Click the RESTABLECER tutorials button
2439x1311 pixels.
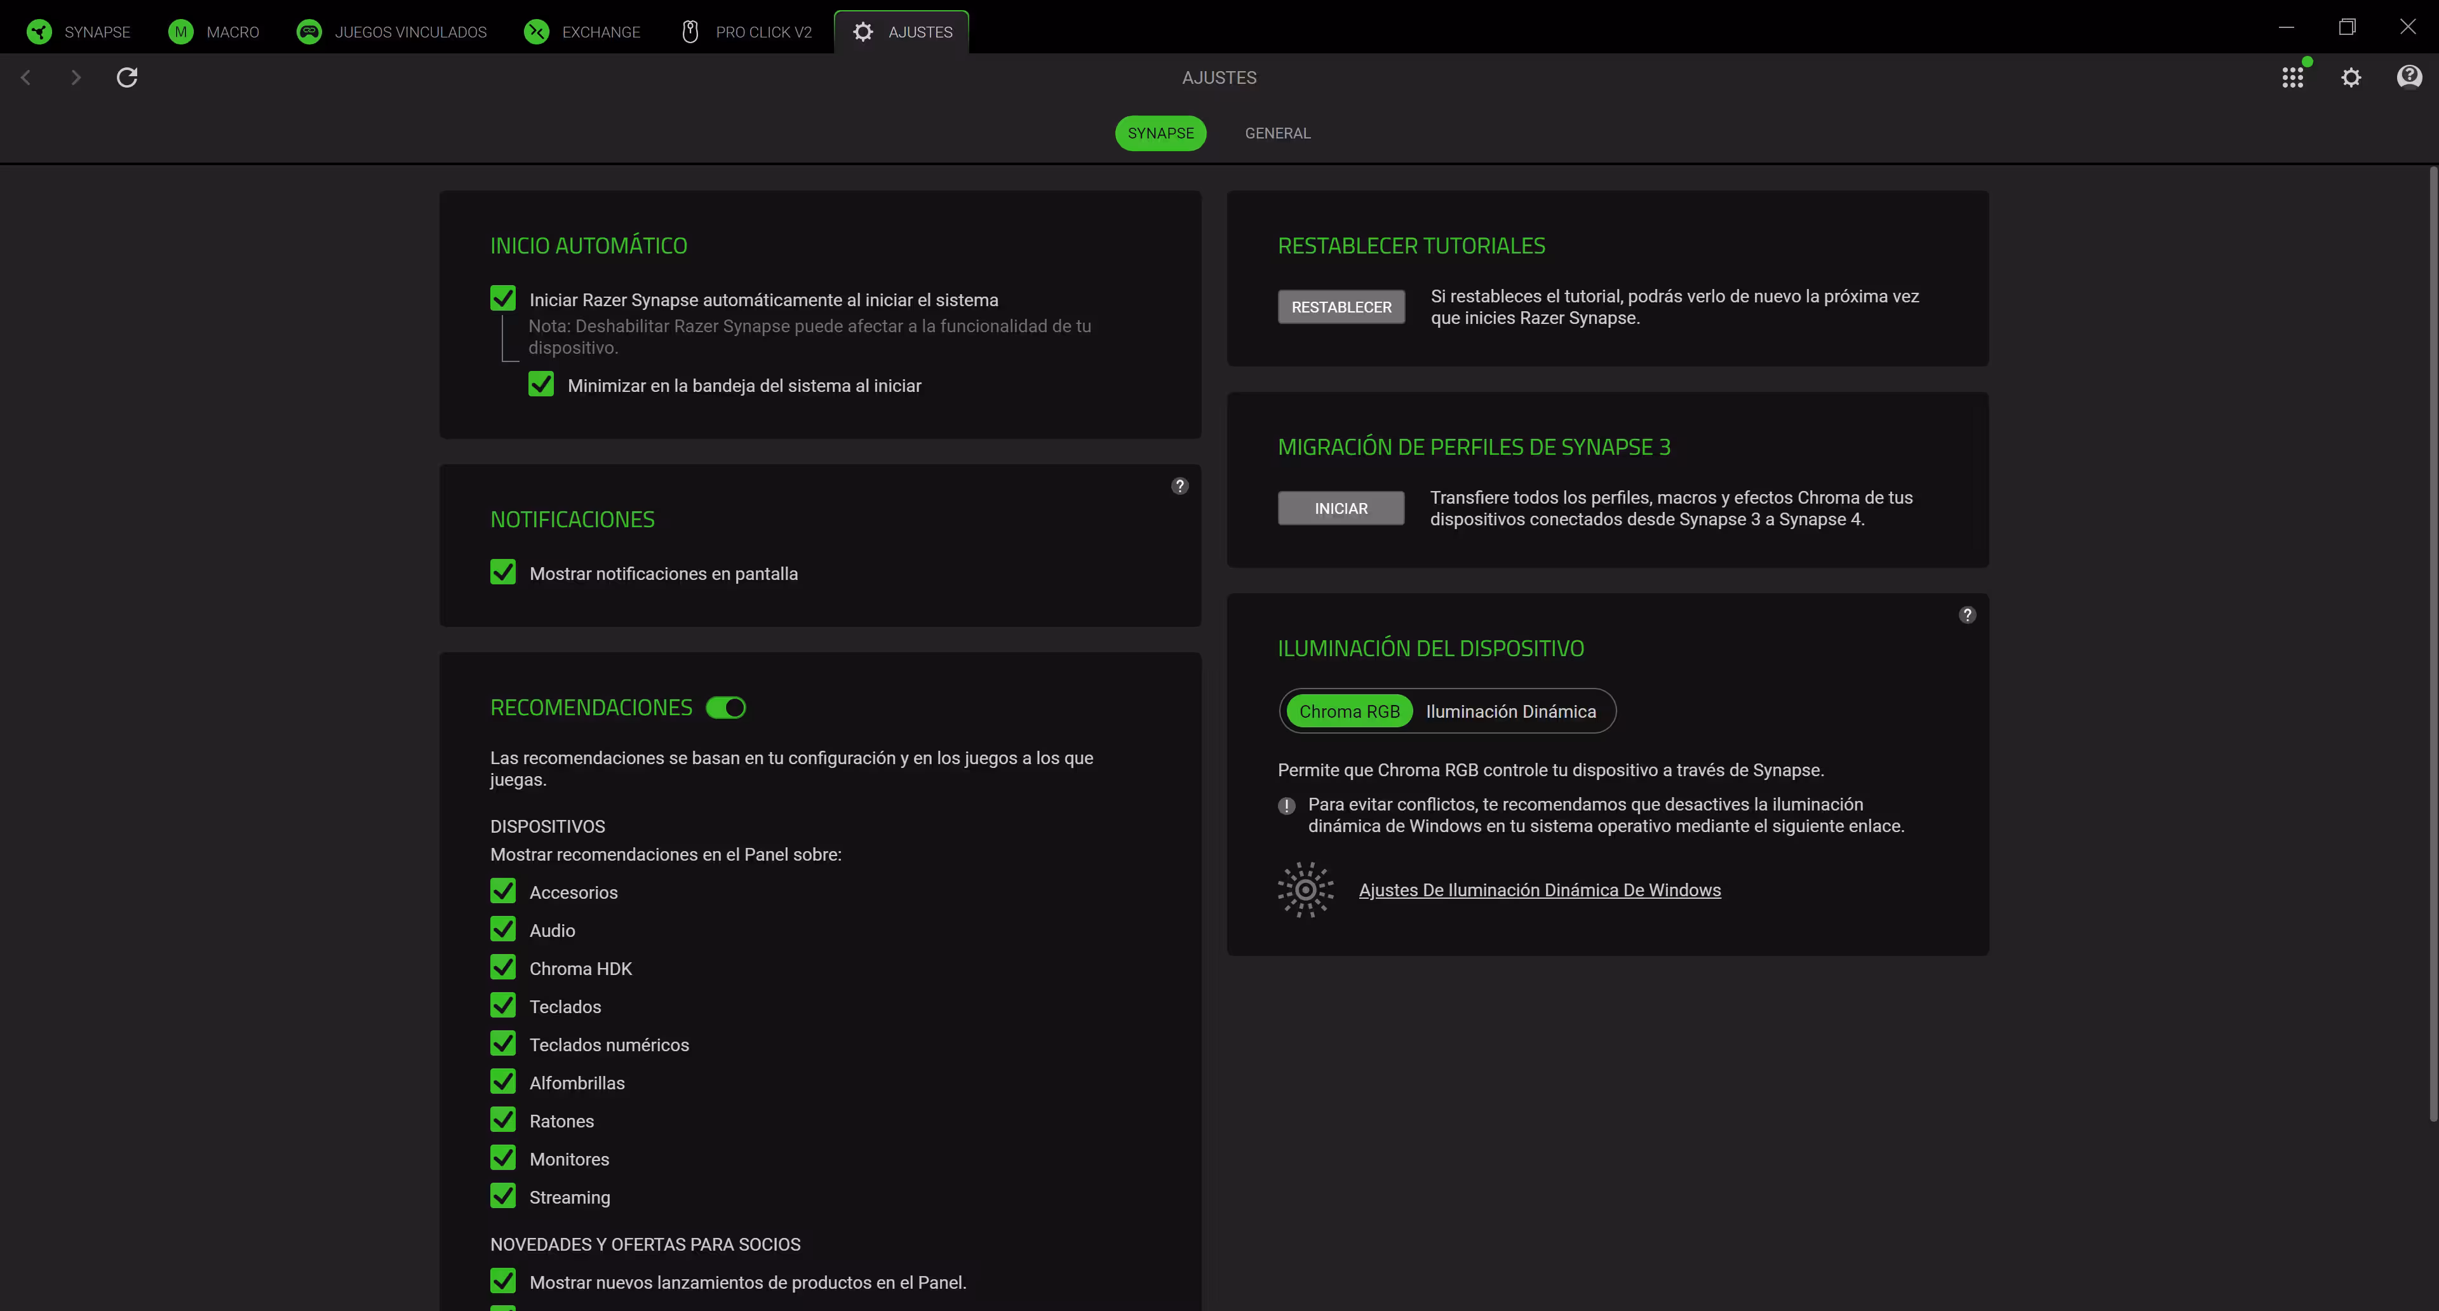coord(1341,307)
